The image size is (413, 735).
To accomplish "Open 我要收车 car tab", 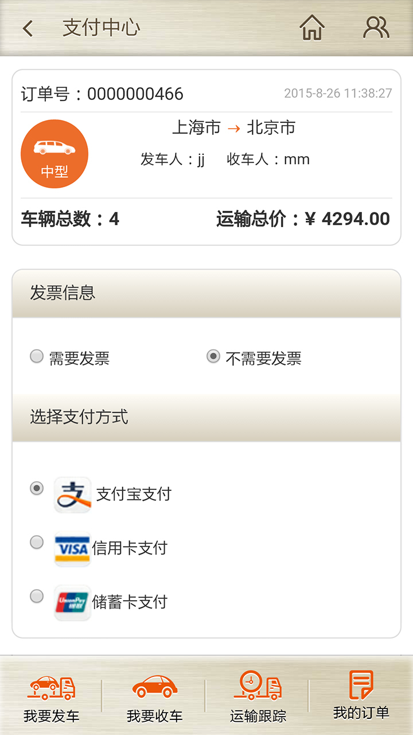I will tap(155, 697).
